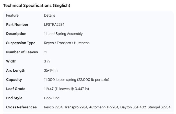Viewport: 176px width, 114px height.
Task: Click the Hook End value
Action: tap(52, 98)
